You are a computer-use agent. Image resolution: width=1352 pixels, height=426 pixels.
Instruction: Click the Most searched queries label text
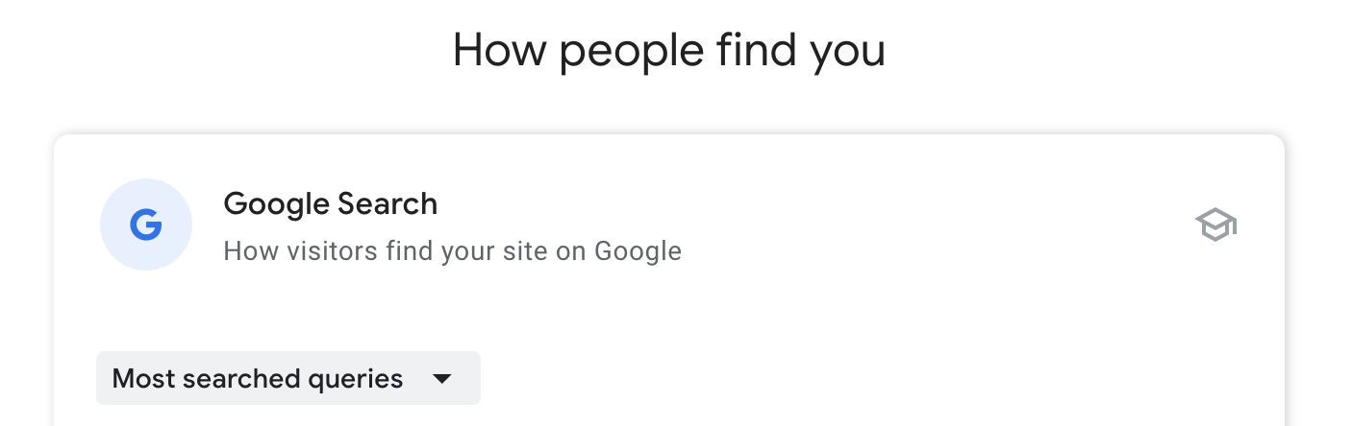(257, 378)
